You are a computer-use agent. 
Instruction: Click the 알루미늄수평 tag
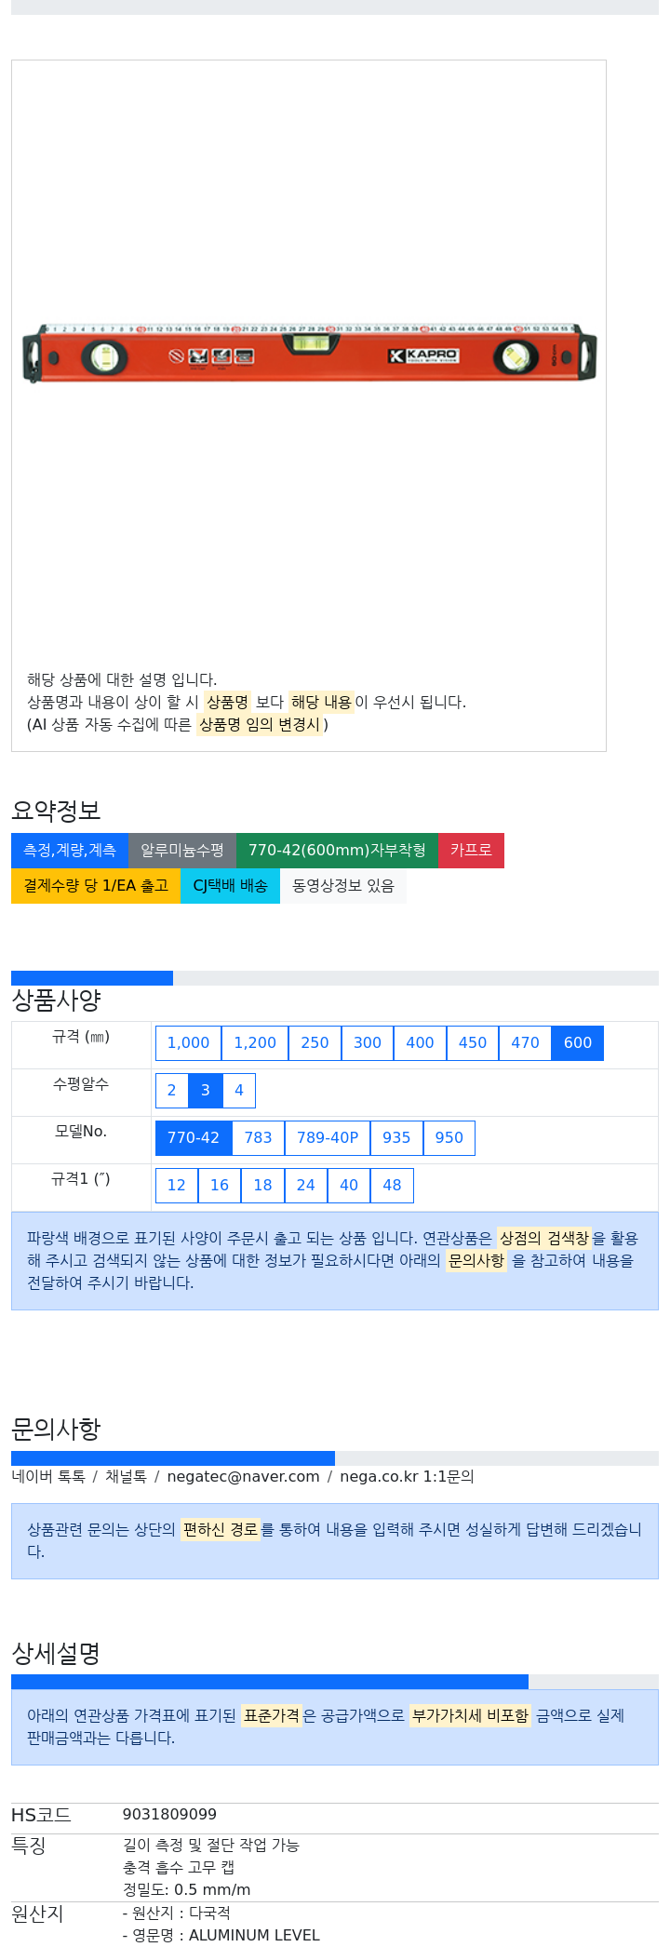(182, 850)
